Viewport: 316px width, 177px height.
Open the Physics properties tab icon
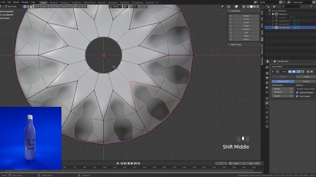(267, 113)
